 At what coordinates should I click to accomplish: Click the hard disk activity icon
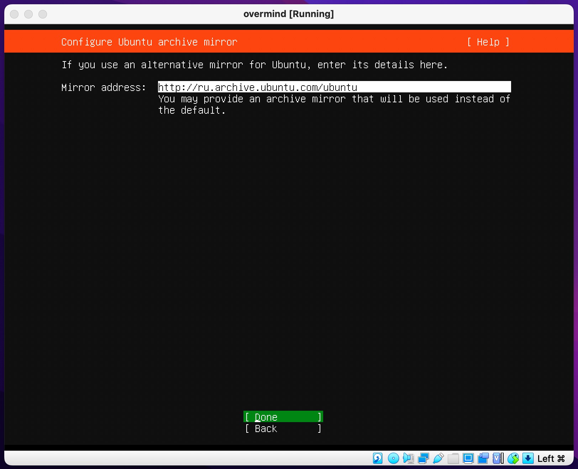[378, 459]
